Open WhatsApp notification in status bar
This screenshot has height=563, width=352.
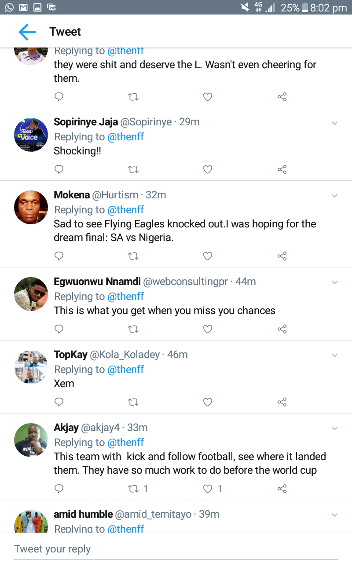pos(9,7)
